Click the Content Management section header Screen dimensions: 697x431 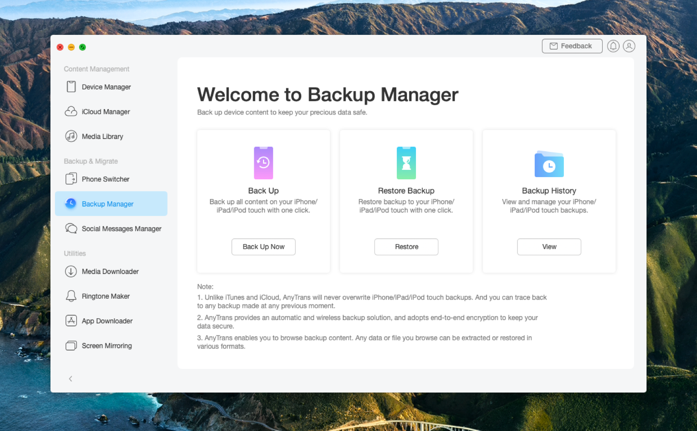[97, 69]
